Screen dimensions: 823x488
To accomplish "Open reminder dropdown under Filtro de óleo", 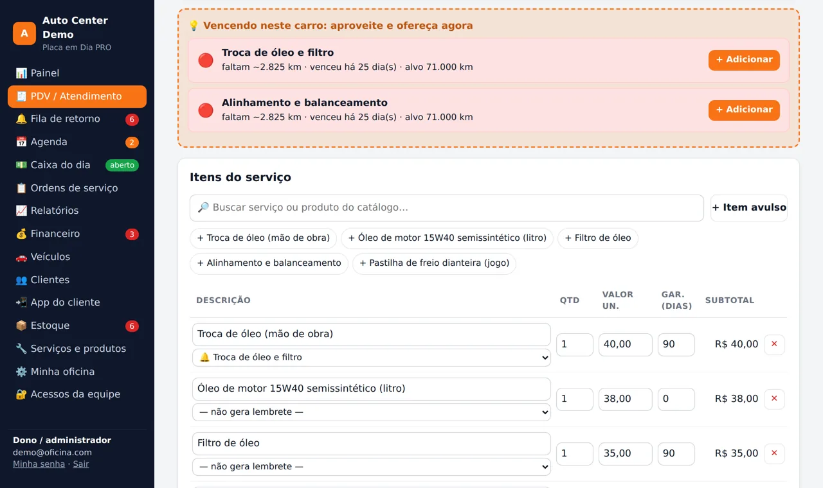I will [x=372, y=467].
